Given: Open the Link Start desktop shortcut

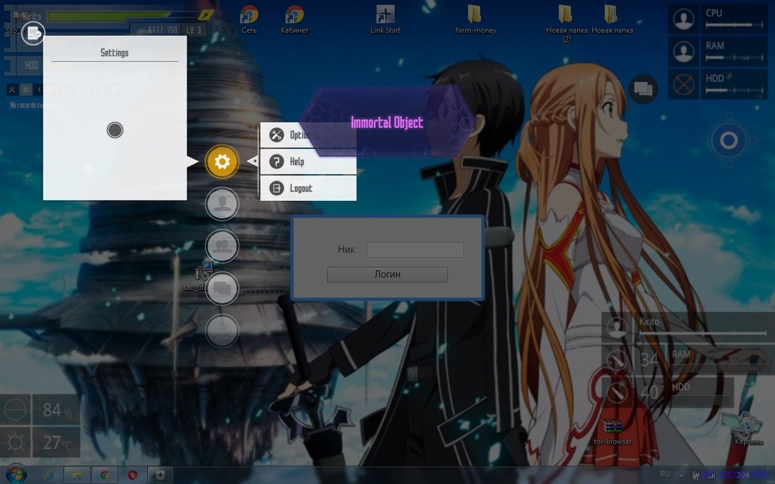Looking at the screenshot, I should tap(385, 19).
